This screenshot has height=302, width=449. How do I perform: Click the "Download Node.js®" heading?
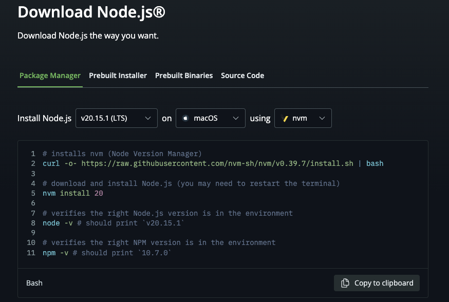point(91,11)
